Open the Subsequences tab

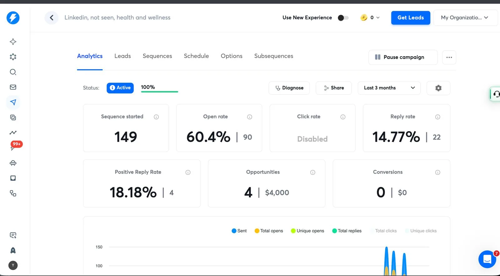(274, 56)
